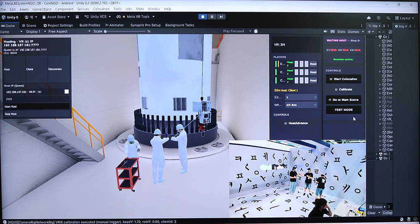Click the Start Host button

37,107
